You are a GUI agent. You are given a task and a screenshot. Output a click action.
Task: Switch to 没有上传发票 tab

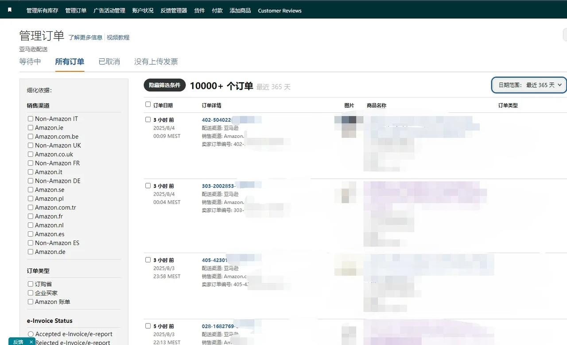click(156, 61)
